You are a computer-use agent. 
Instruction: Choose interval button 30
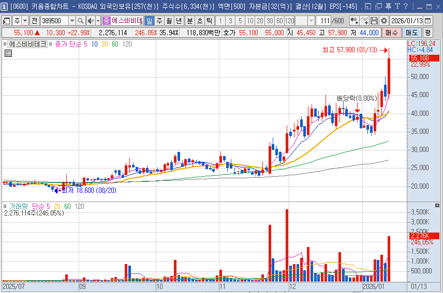(x=270, y=21)
